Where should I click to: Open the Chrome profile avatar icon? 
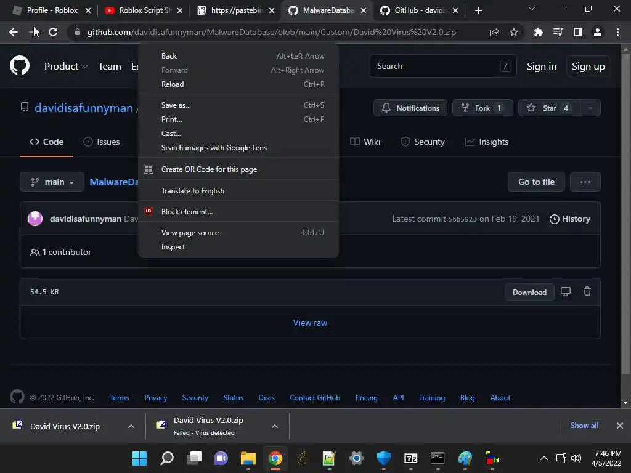click(598, 32)
